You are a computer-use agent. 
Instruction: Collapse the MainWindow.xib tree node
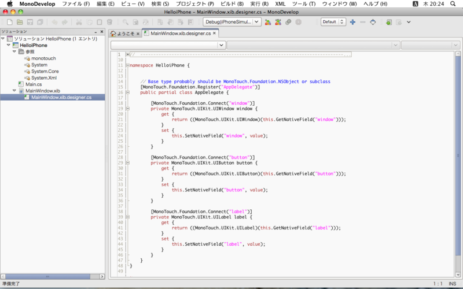pyautogui.click(x=14, y=91)
